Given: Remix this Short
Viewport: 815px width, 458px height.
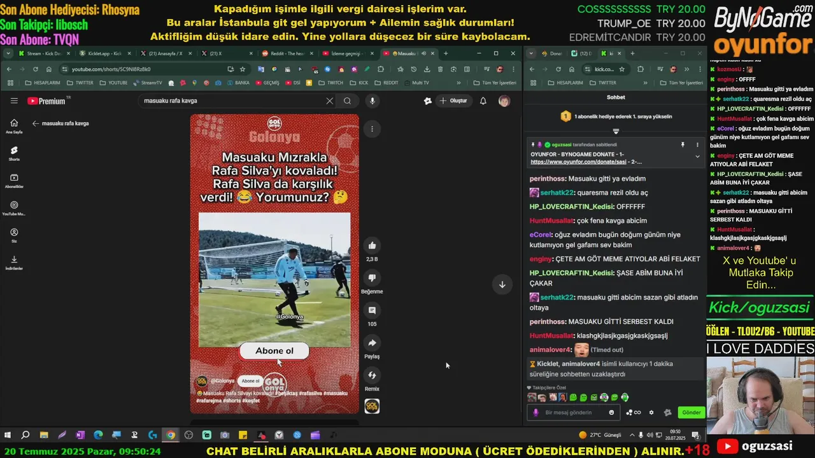Looking at the screenshot, I should tap(372, 375).
